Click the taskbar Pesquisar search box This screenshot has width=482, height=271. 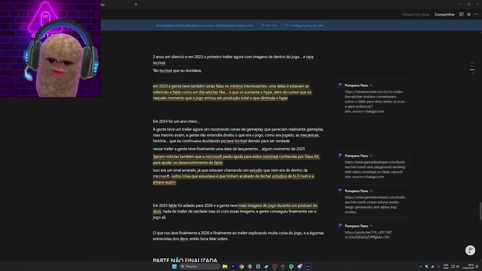(200, 266)
